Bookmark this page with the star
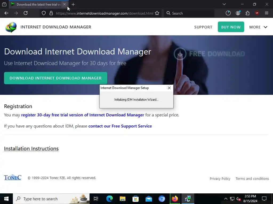 pyautogui.click(x=157, y=13)
